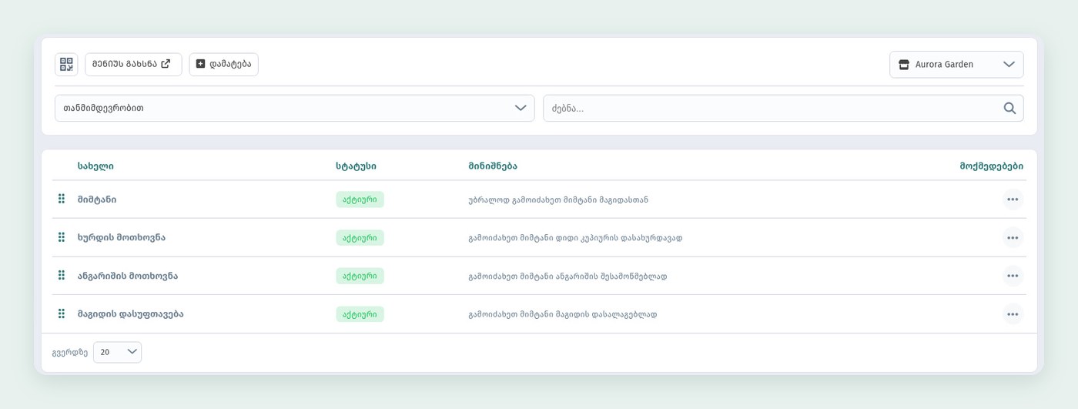The image size is (1078, 409).
Task: Click the მოქმედებები column header
Action: pos(992,166)
